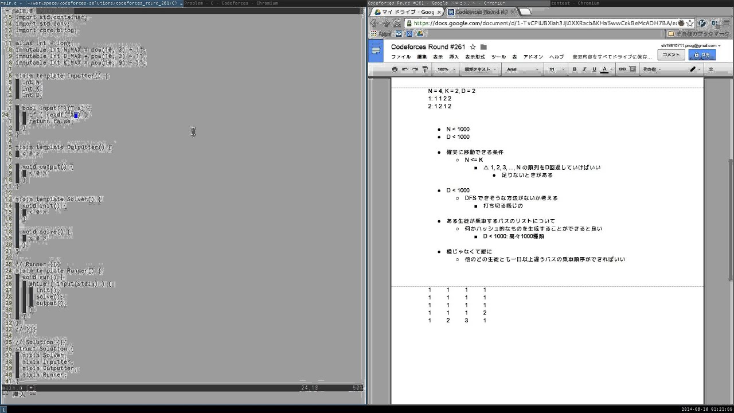Screen dimensions: 734x413
Task: Reload the page in Chromium
Action: tap(397, 23)
